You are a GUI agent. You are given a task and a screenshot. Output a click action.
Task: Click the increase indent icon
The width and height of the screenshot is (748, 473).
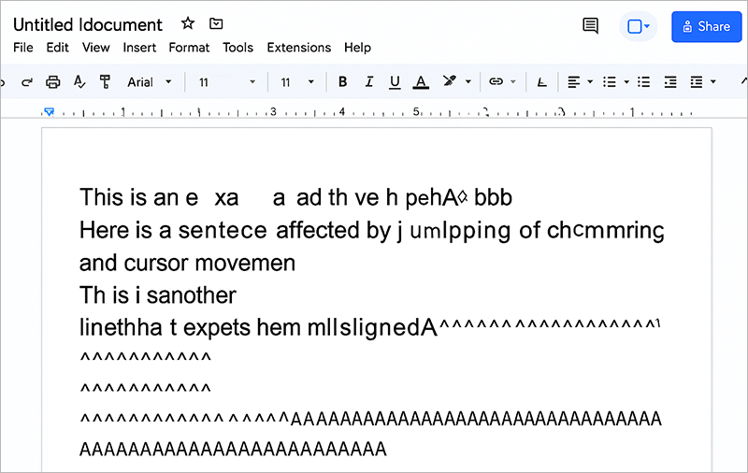[x=697, y=82]
